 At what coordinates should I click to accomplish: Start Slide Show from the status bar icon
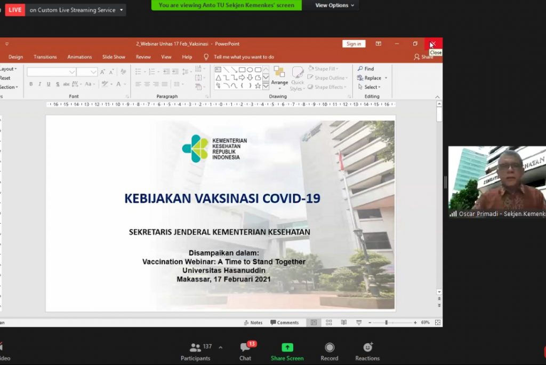coord(359,322)
